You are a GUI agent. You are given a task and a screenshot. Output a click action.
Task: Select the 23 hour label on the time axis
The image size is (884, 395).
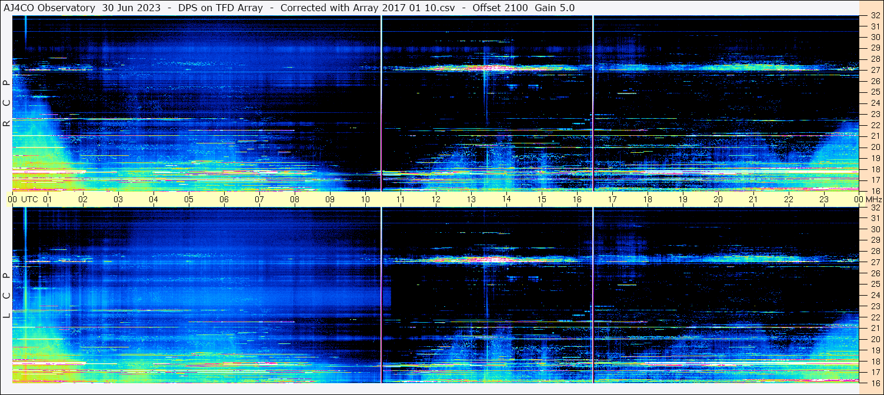(x=824, y=199)
